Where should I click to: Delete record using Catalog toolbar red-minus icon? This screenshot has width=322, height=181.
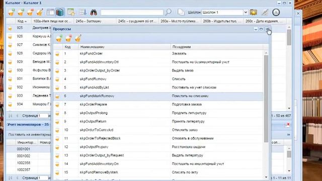coord(30,12)
